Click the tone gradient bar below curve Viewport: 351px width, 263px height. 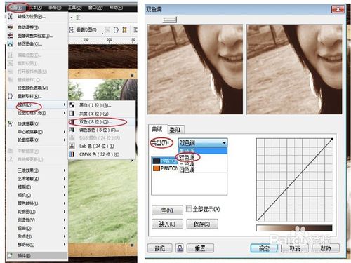coord(294,228)
